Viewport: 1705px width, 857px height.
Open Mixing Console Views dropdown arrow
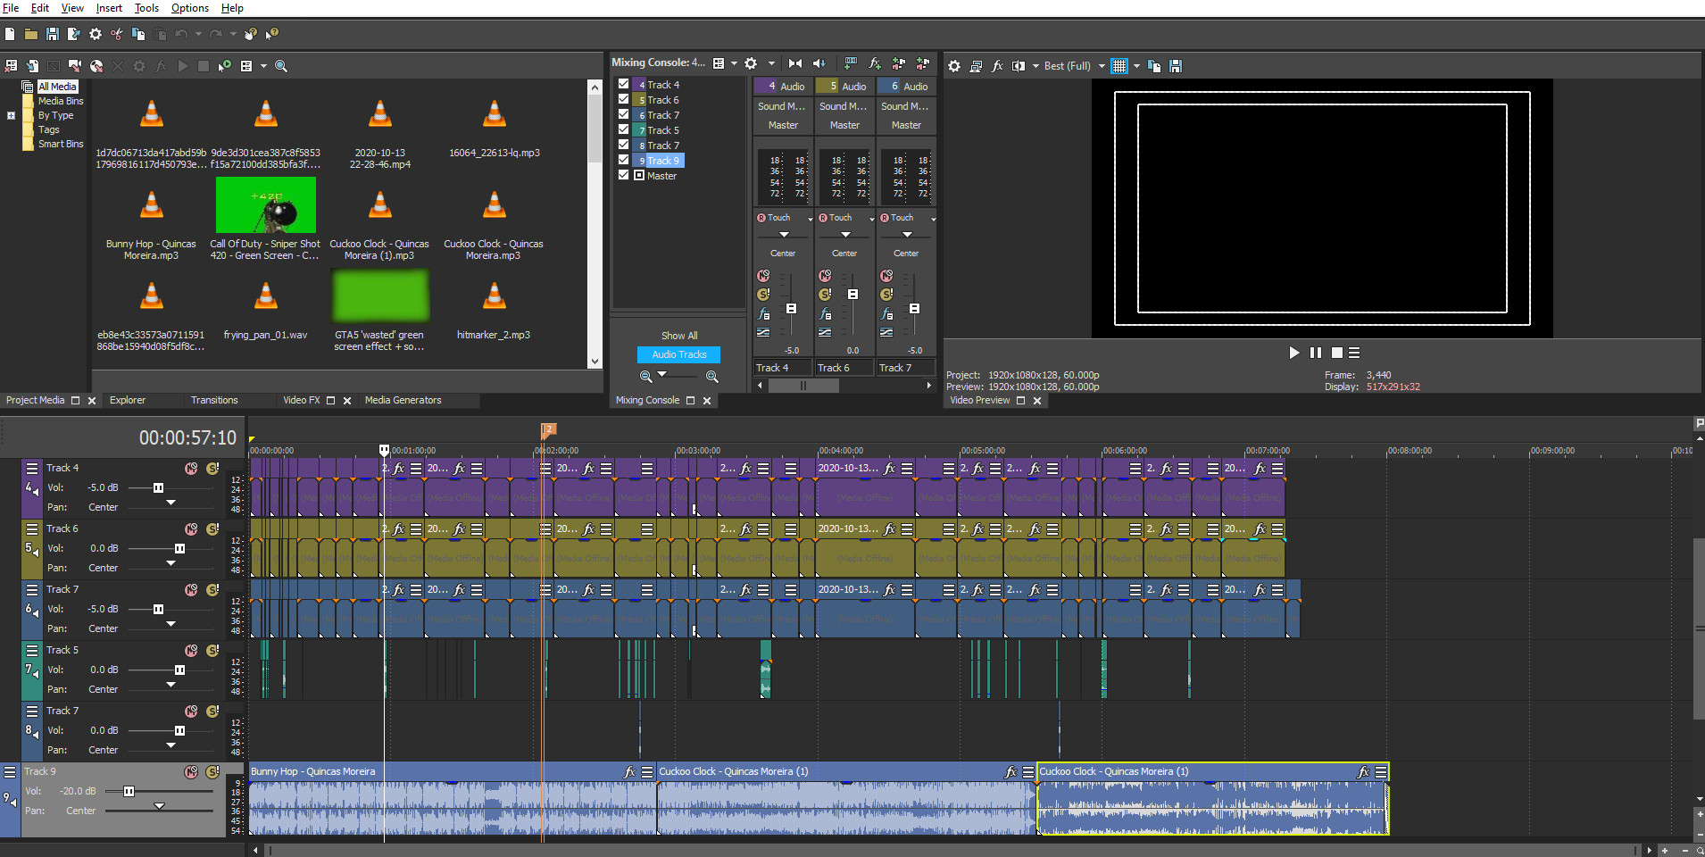click(734, 63)
